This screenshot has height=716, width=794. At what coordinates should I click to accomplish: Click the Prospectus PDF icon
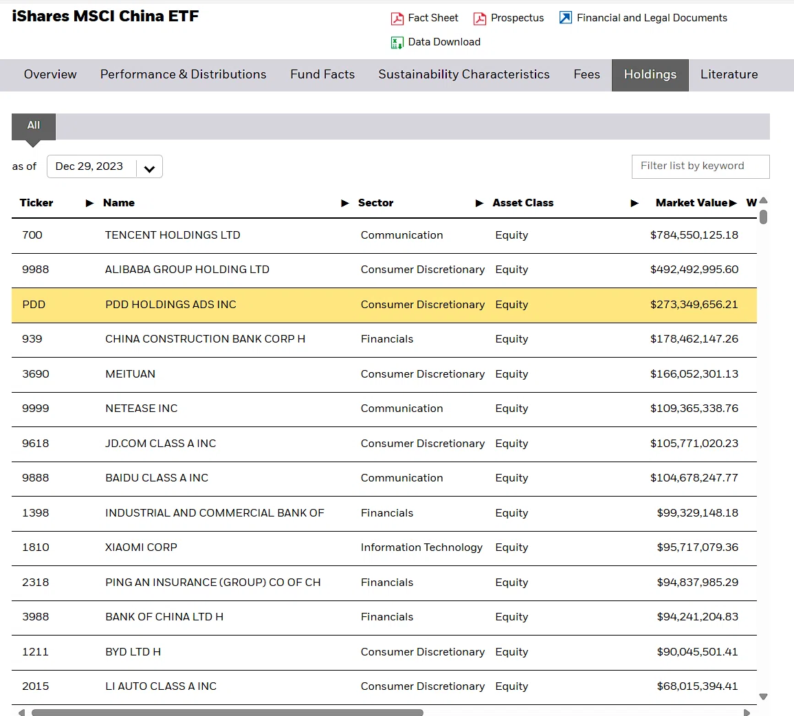480,19
